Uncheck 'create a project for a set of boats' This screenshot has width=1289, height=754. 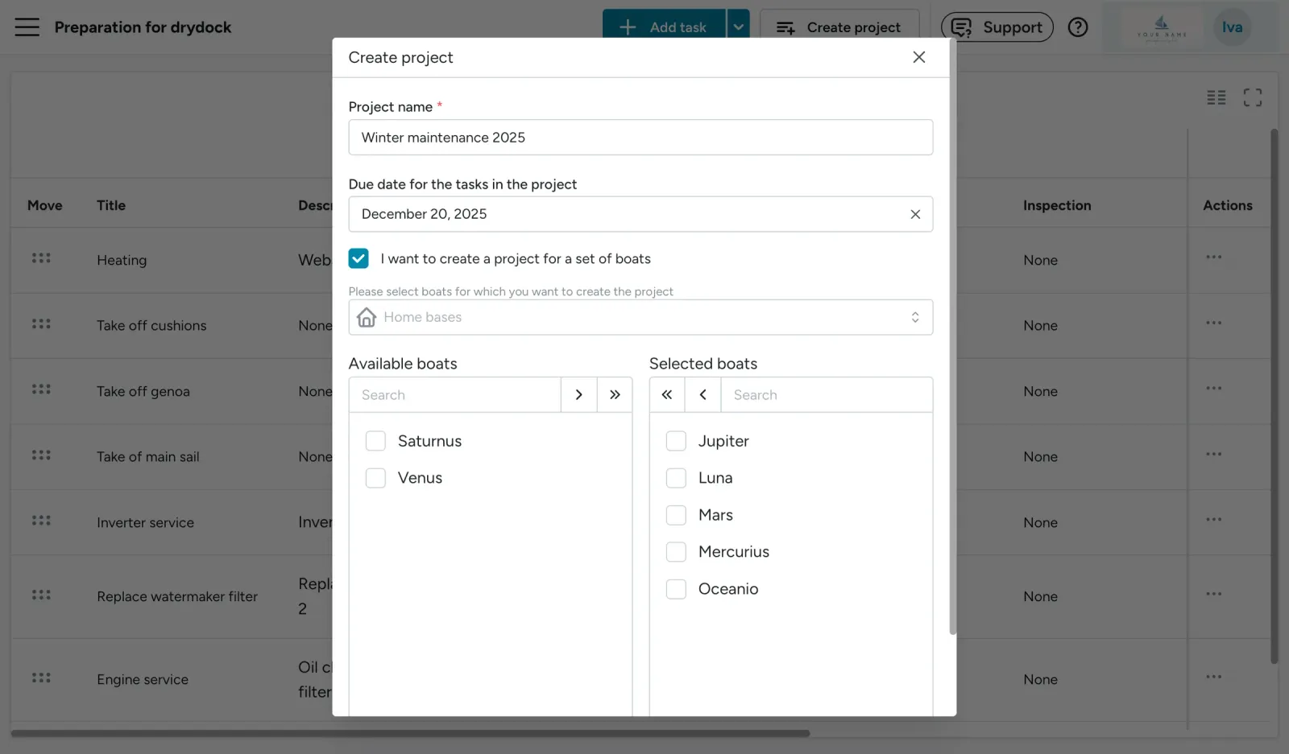[359, 258]
